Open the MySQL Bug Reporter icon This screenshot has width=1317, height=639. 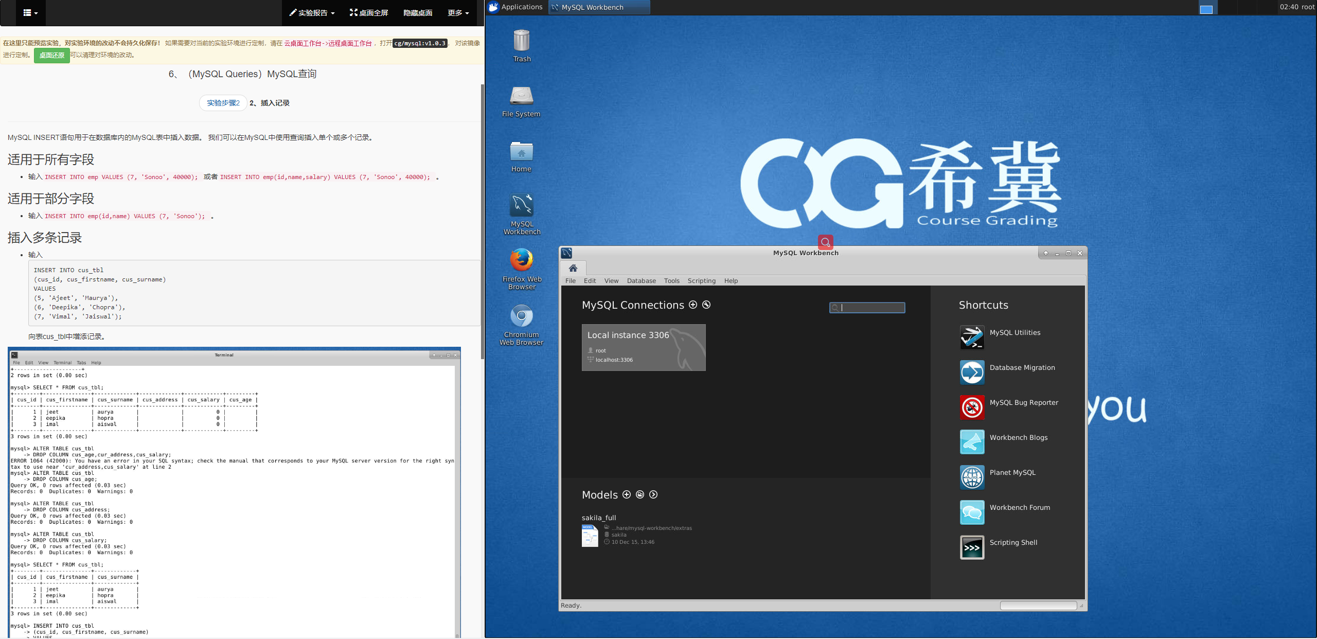[x=972, y=407]
